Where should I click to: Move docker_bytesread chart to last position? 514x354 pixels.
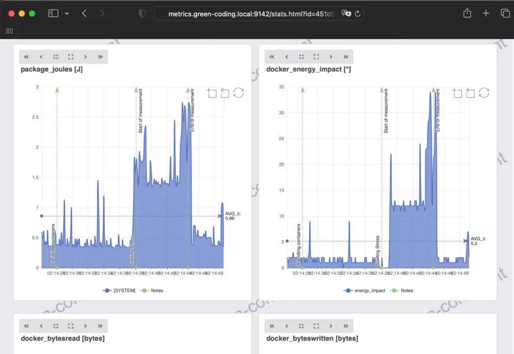click(100, 326)
